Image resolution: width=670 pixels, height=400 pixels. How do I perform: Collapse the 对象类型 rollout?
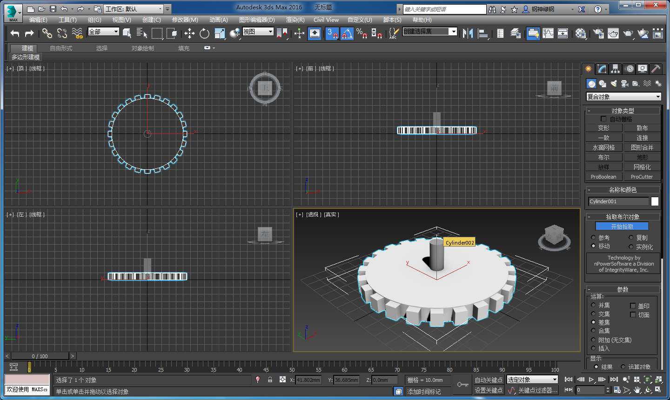623,111
